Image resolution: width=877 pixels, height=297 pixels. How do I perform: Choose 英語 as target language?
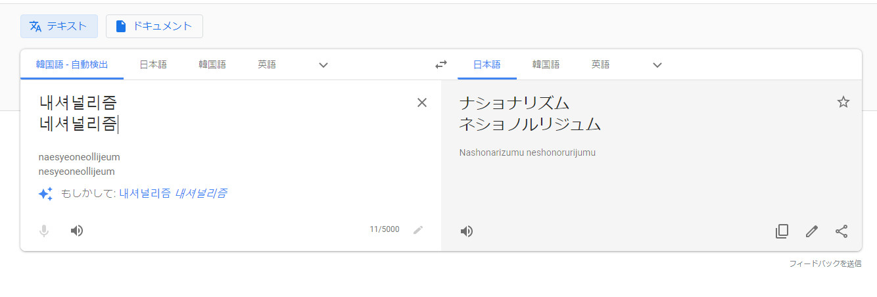(600, 64)
